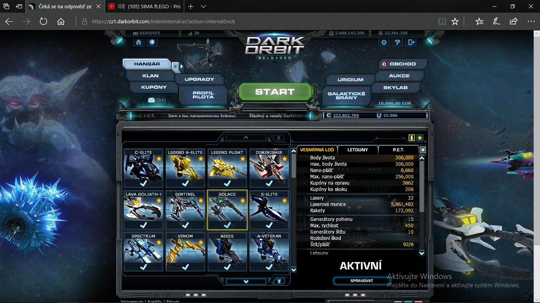Open GALAKTICKÉ BRÁNY
Viewport: 540px width, 303px height.
(346, 95)
